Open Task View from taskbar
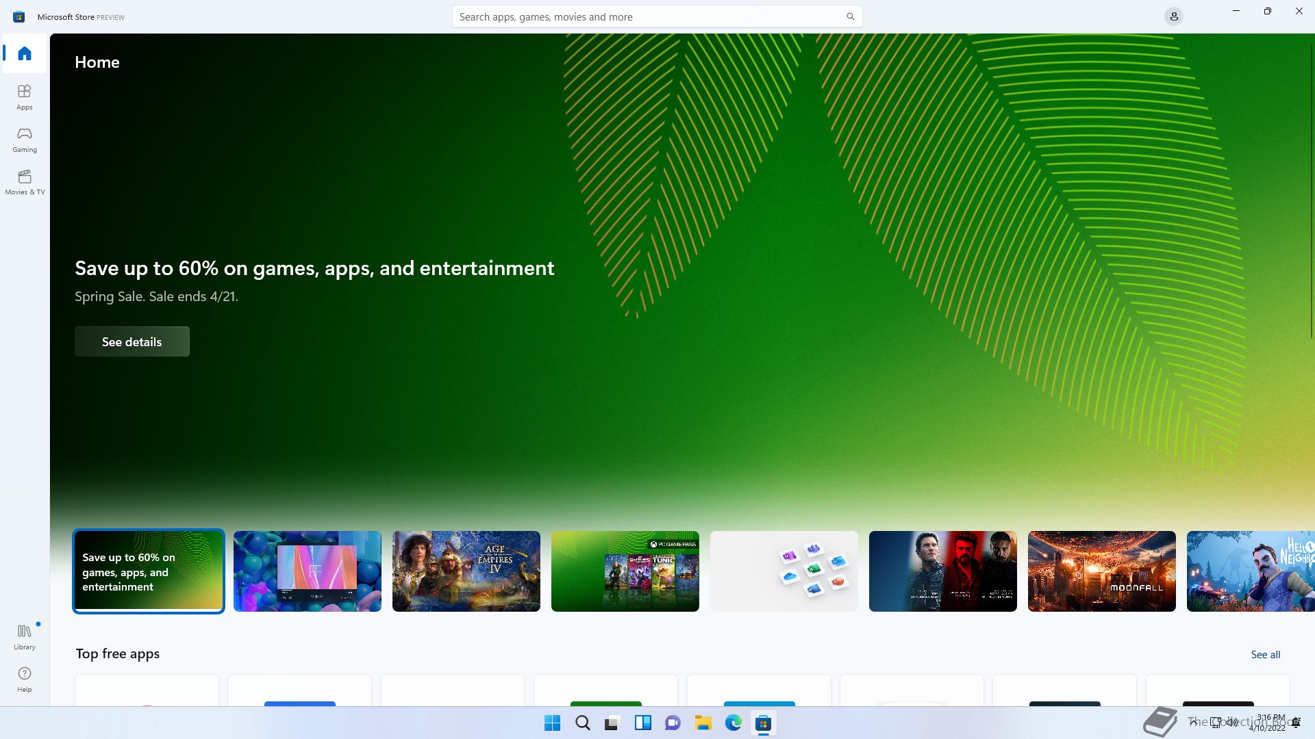 coord(612,723)
